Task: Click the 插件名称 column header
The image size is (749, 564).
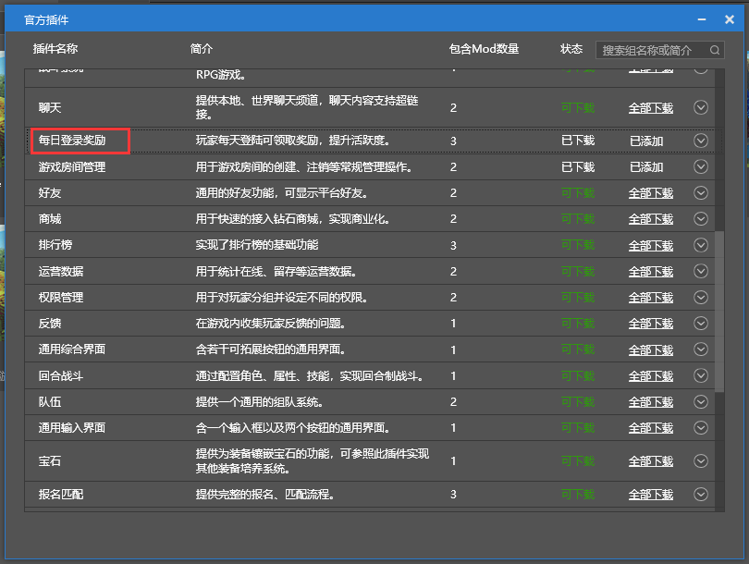Action: click(x=55, y=49)
